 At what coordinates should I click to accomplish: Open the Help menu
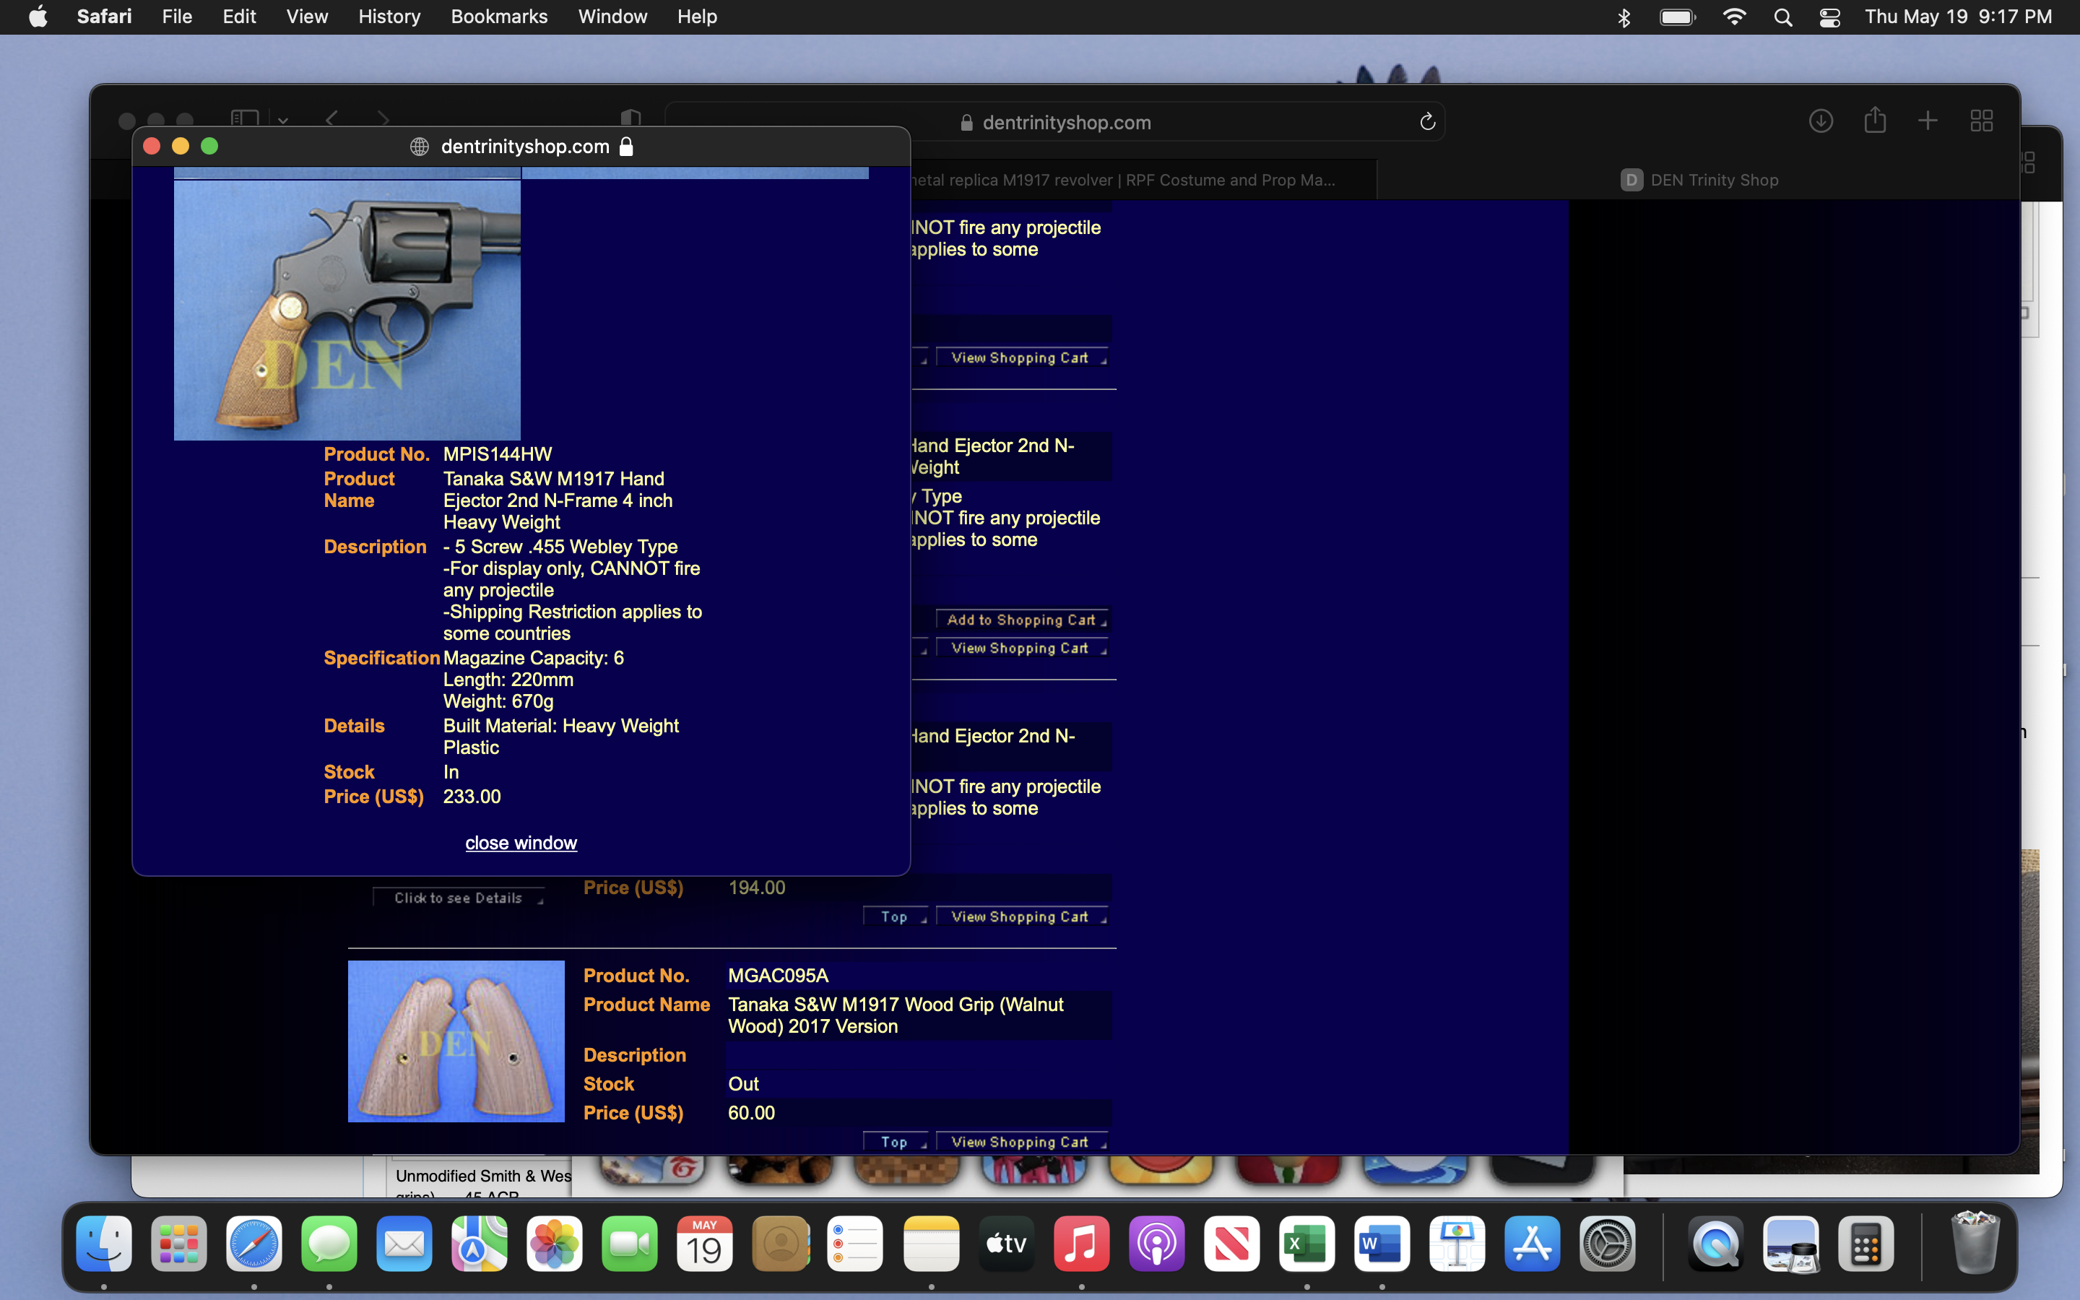[696, 17]
